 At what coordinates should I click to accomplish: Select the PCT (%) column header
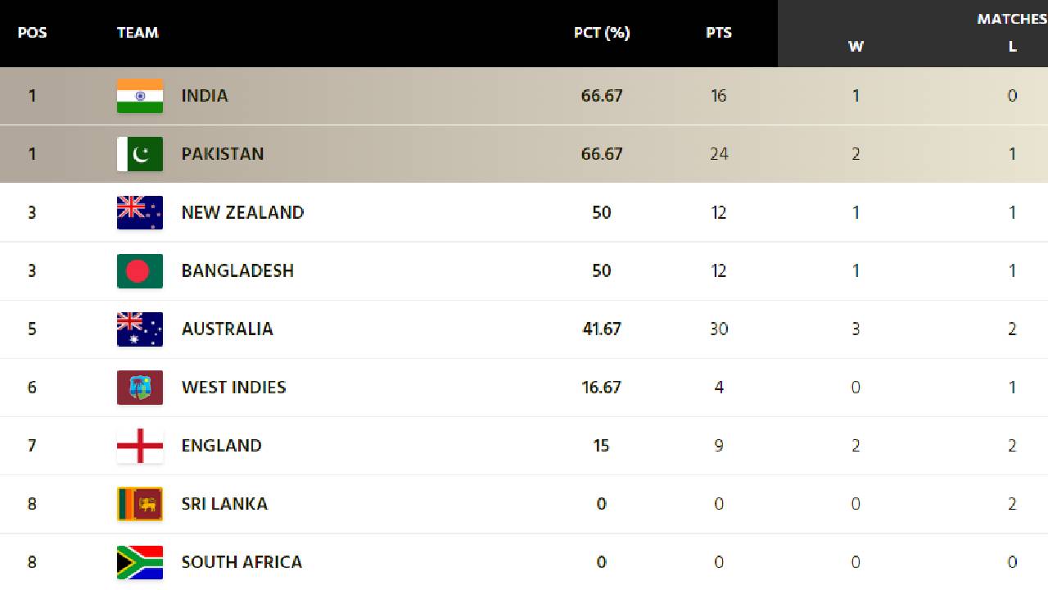(x=602, y=33)
